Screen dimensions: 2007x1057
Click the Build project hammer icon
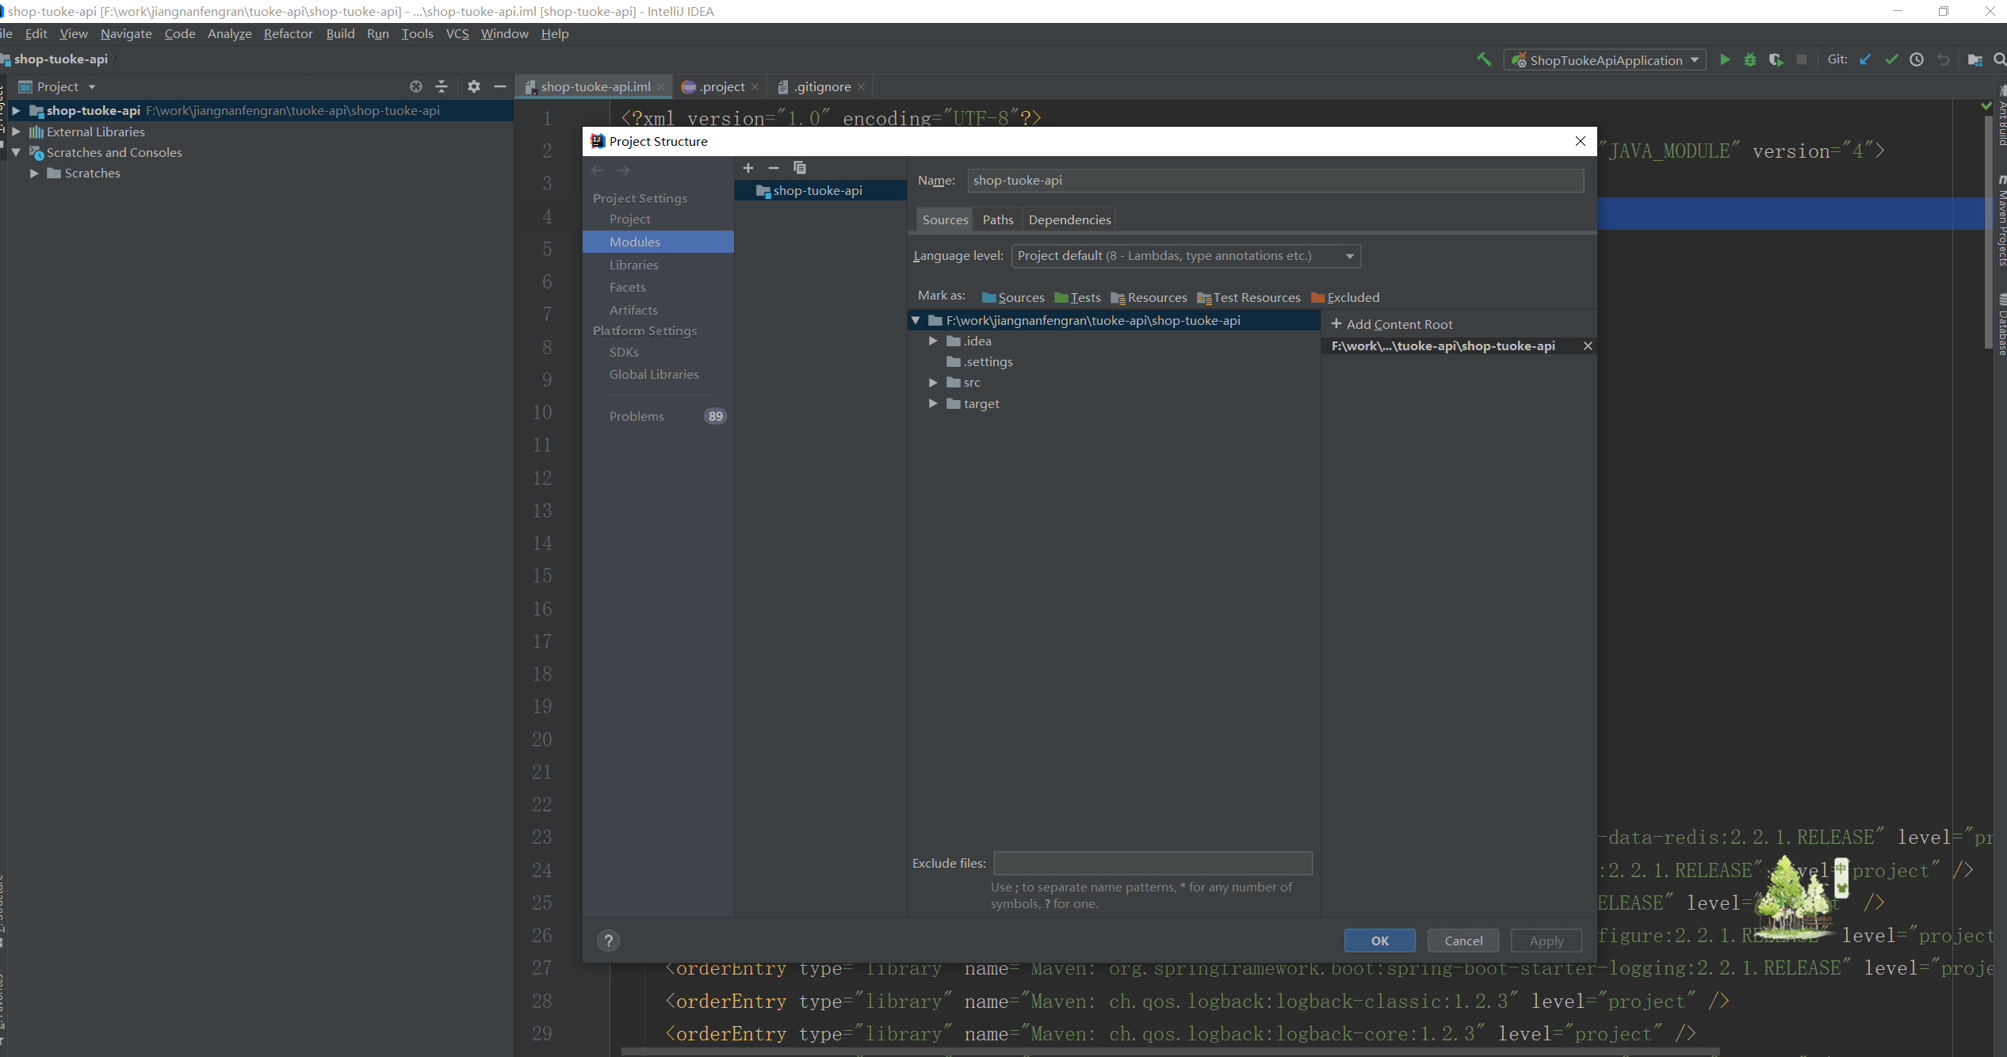1483,59
